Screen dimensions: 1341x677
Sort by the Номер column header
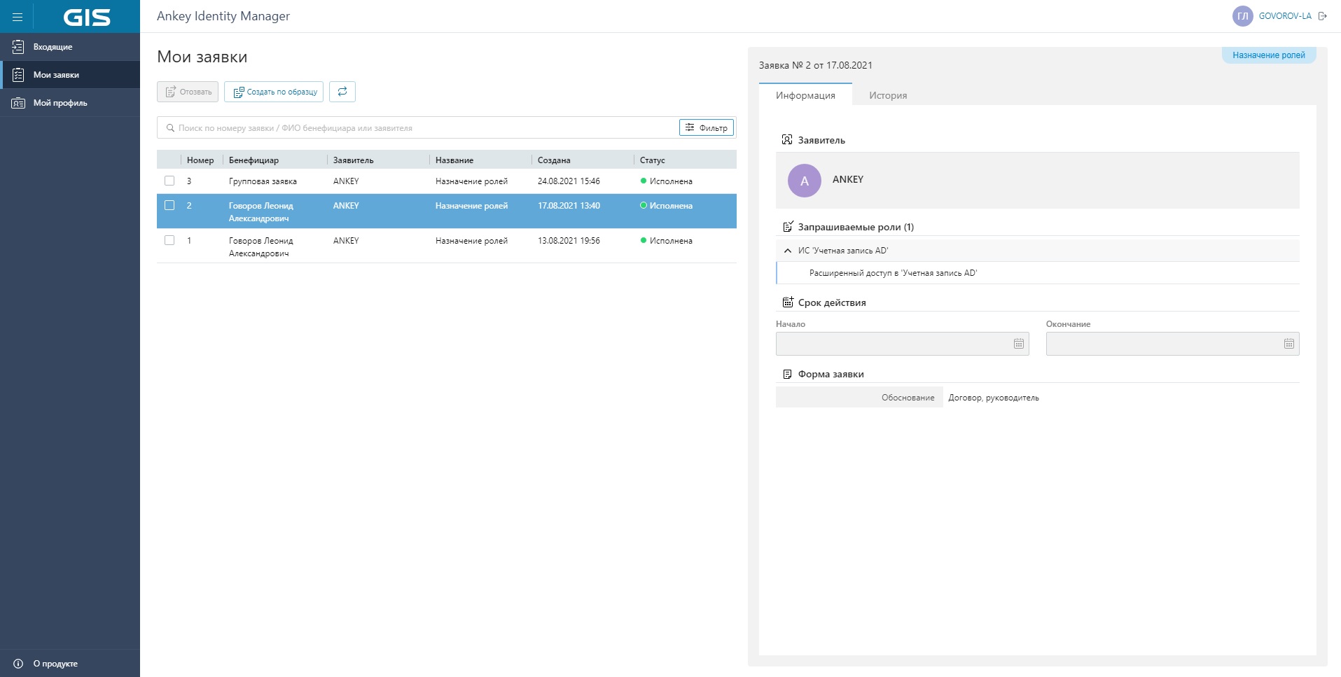tap(200, 160)
